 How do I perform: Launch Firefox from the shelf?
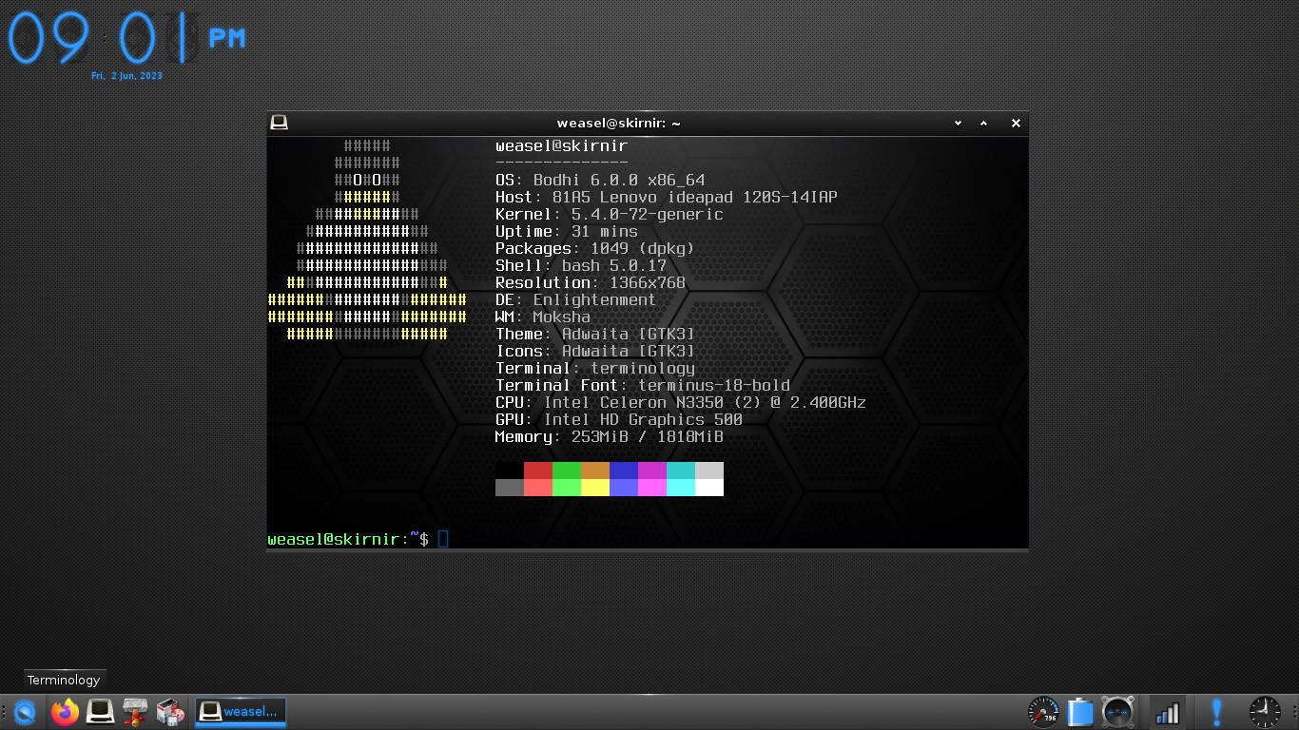pyautogui.click(x=65, y=711)
